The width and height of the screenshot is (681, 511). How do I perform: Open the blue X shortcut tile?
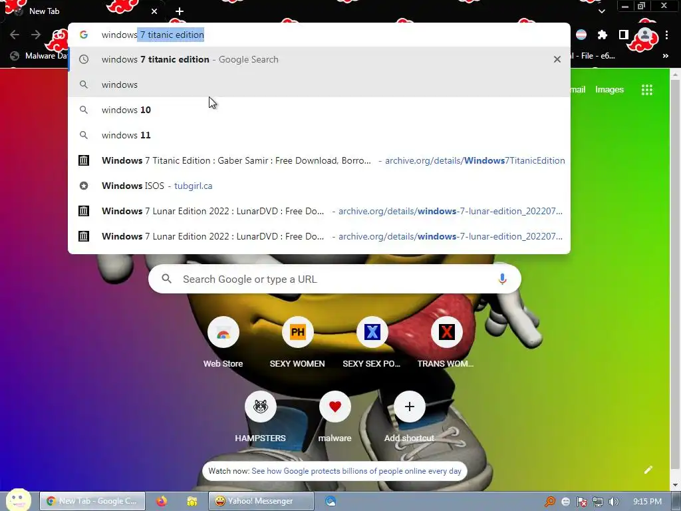pyautogui.click(x=372, y=333)
